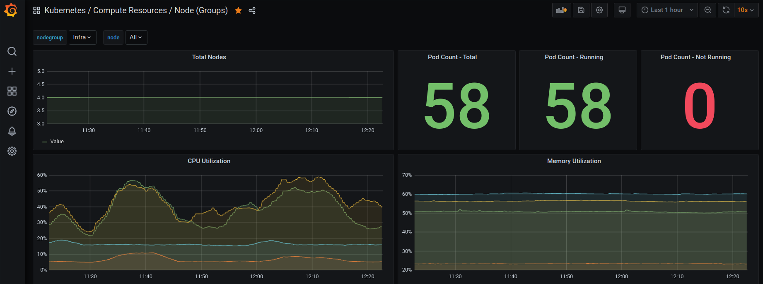Open the Create plus menu in sidebar
This screenshot has height=284, width=763.
(12, 71)
